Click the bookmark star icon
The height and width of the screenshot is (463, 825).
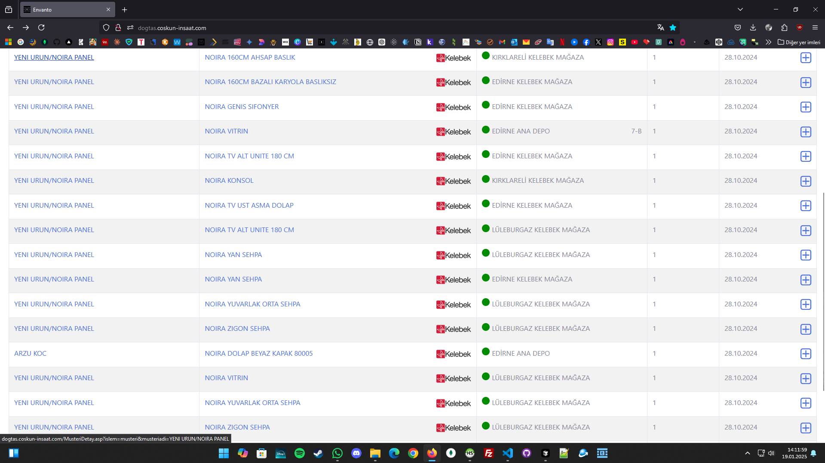click(x=673, y=27)
